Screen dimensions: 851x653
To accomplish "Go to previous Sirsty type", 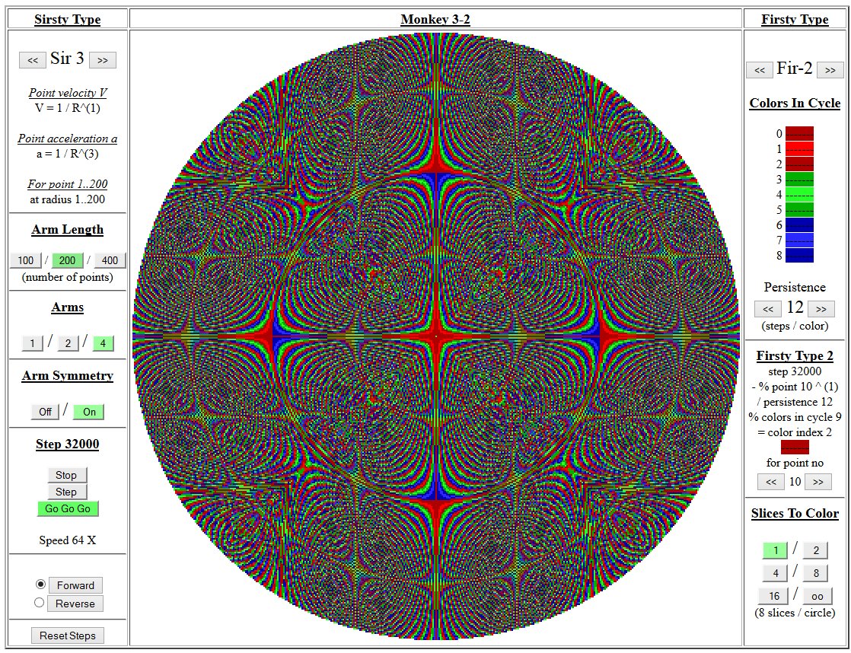I will click(x=33, y=59).
